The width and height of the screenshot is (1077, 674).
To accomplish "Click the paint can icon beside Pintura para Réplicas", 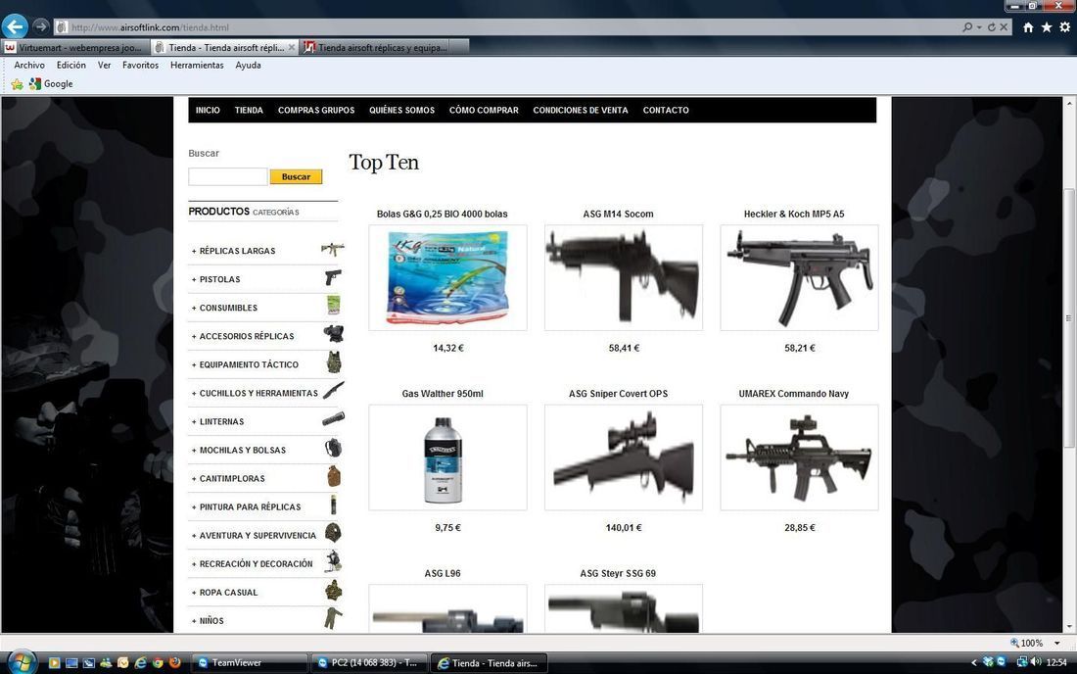I will point(333,505).
